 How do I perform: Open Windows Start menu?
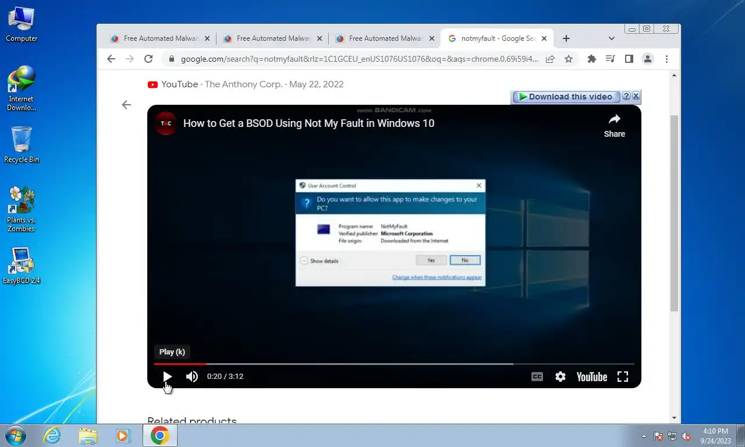point(15,435)
